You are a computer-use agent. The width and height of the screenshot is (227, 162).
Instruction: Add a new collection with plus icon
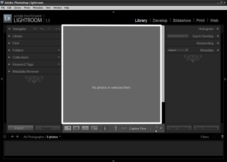click(59, 57)
